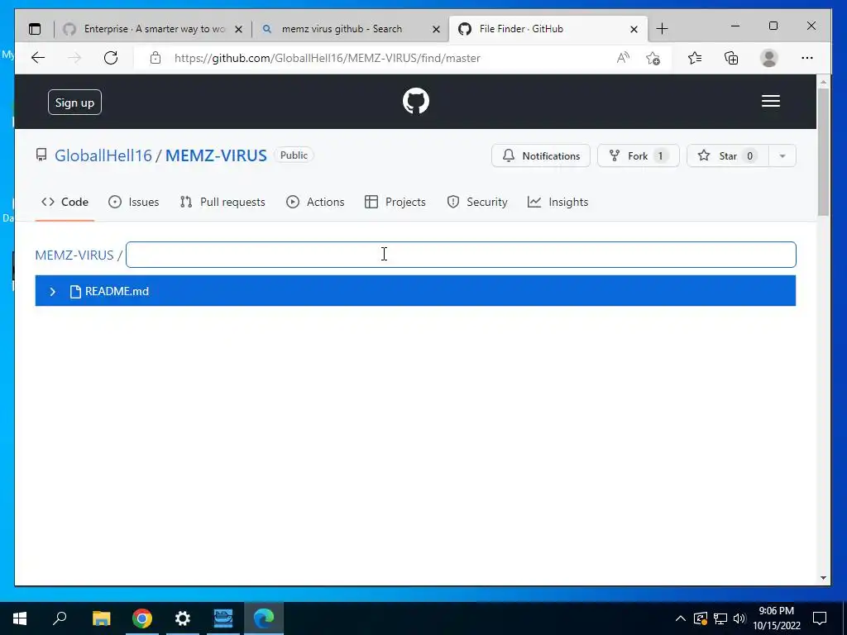Close the File Finder GitHub tab

[x=634, y=29]
